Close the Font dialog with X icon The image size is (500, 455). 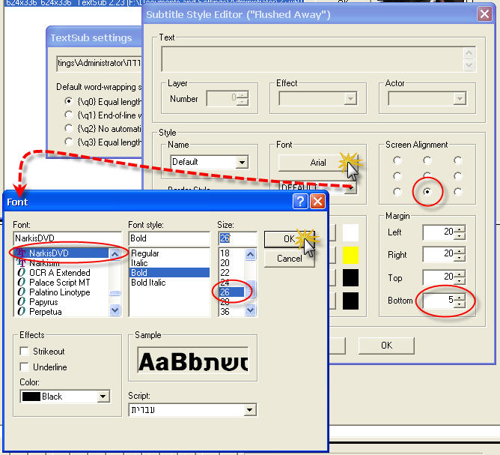tap(317, 202)
